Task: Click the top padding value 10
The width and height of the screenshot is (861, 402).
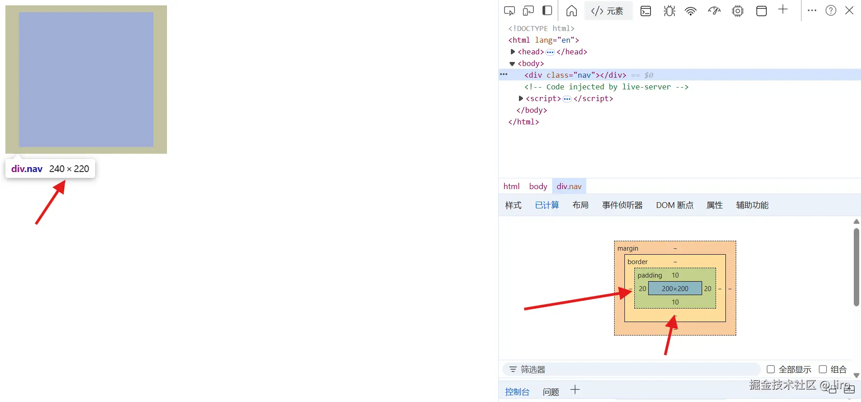Action: pyautogui.click(x=675, y=275)
